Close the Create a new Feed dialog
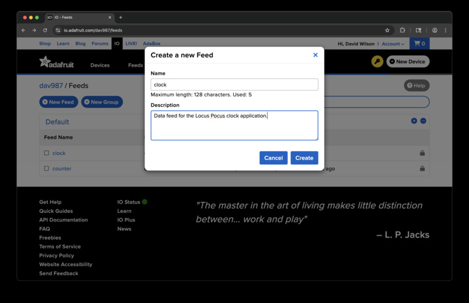Image resolution: width=469 pixels, height=303 pixels. 315,55
